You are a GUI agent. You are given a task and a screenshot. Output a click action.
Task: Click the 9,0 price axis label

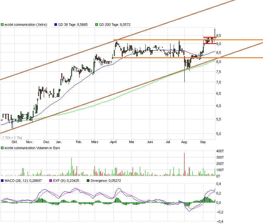219,44
